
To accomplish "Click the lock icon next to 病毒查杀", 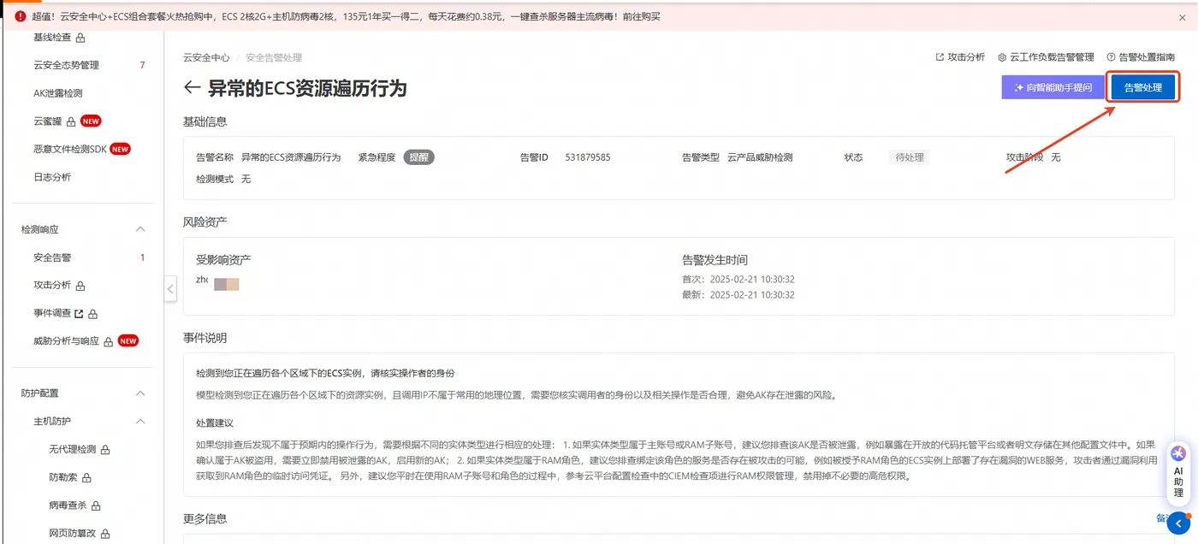I will pyautogui.click(x=96, y=506).
